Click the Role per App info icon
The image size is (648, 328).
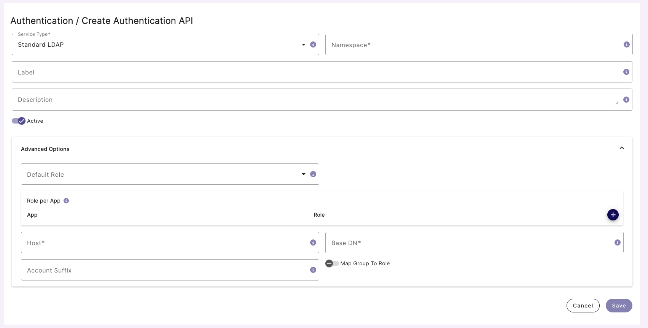[x=66, y=201]
